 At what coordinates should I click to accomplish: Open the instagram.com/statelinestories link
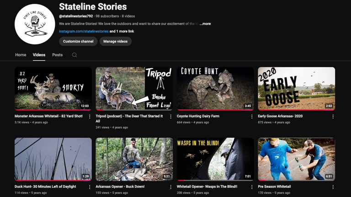[x=84, y=32]
